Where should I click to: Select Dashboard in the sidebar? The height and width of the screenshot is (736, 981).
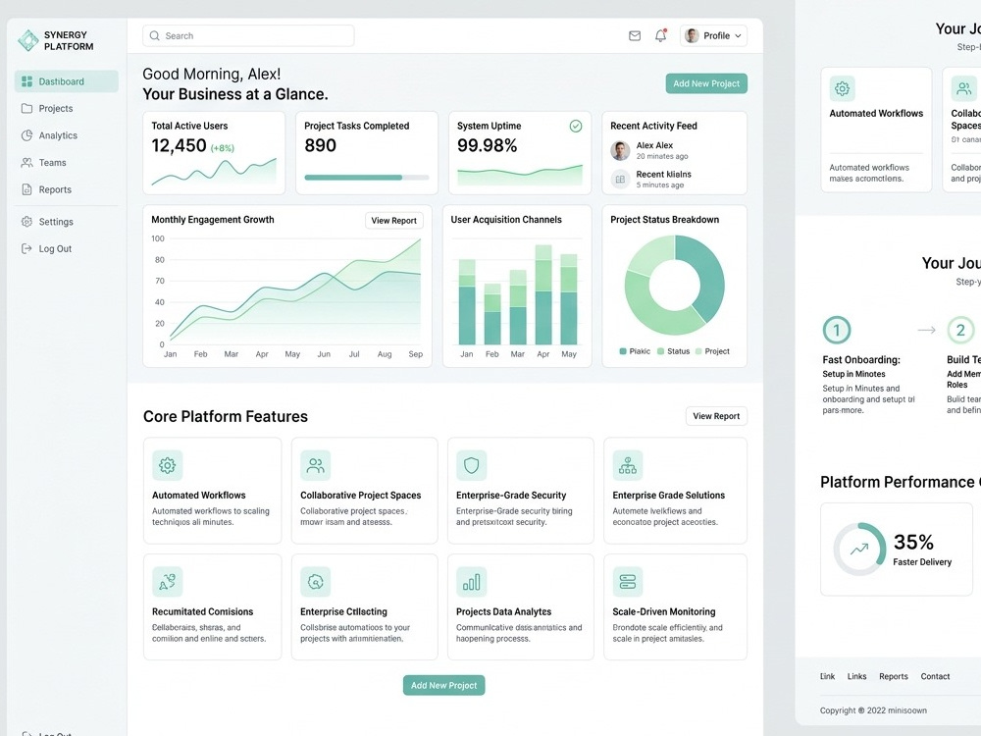tap(67, 81)
